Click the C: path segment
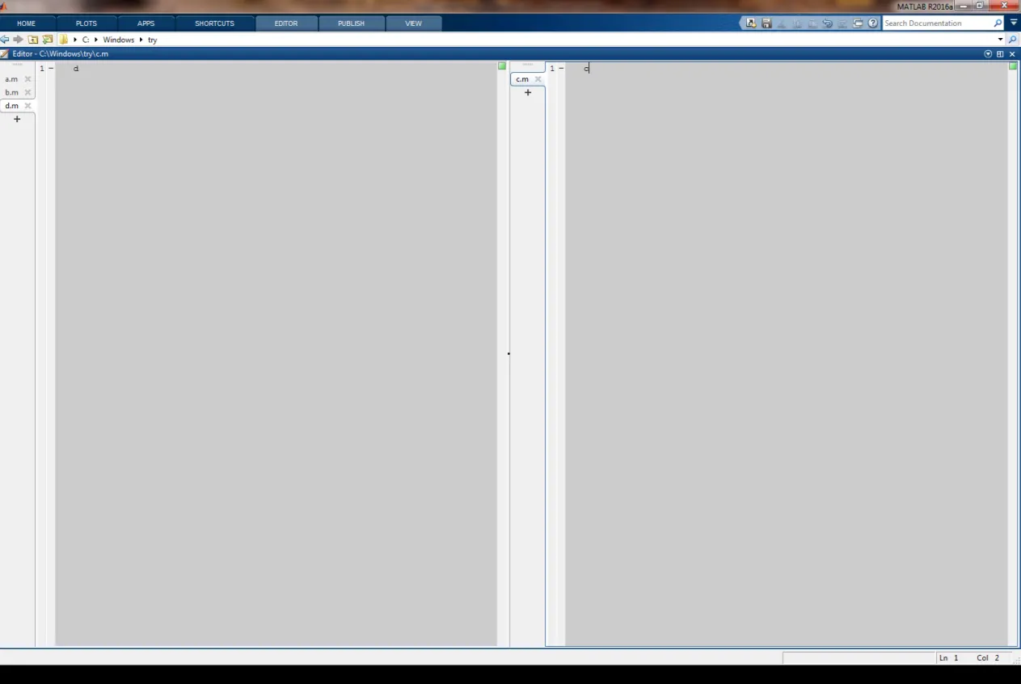Screen dimensions: 1021x684 coord(86,40)
